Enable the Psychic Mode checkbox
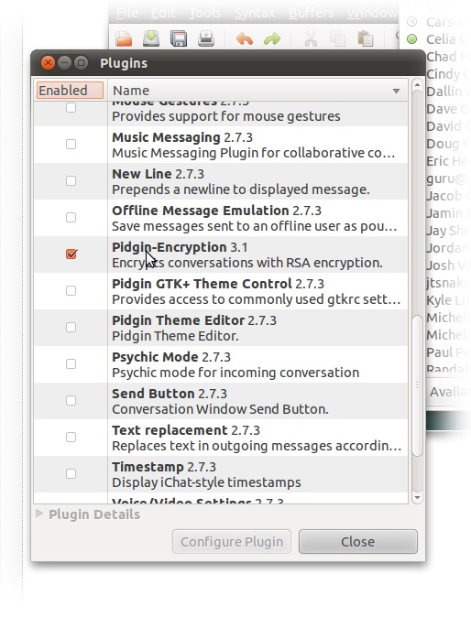This screenshot has height=617, width=471. 71,364
